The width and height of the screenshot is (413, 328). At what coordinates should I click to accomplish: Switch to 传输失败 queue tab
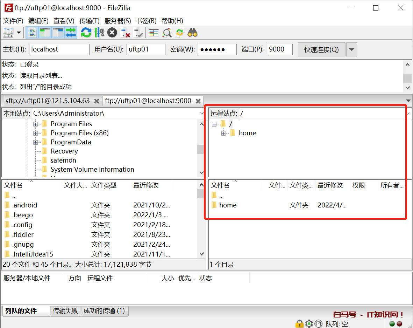pyautogui.click(x=65, y=311)
